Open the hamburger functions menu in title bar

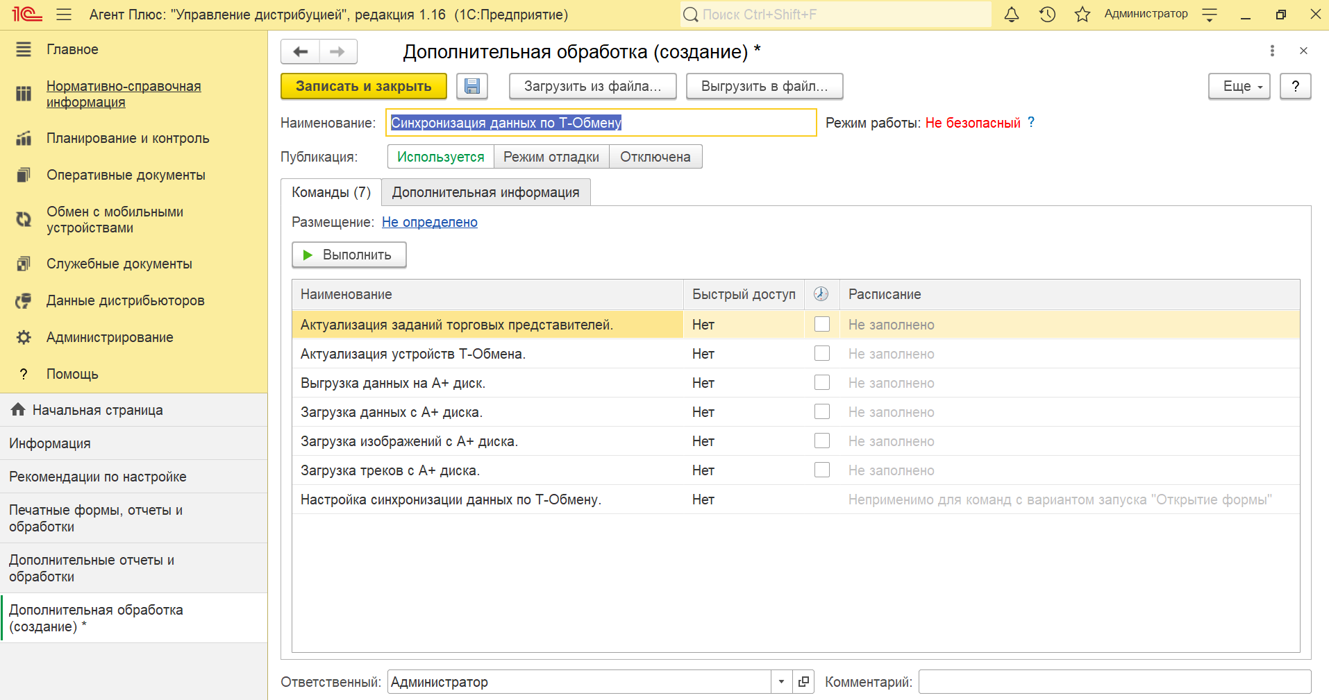pos(64,15)
